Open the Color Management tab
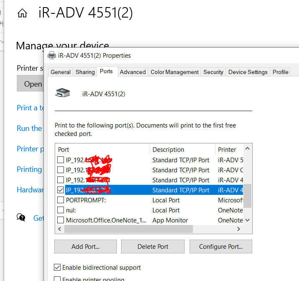Viewport: 299px width, 281px height. pyautogui.click(x=175, y=72)
